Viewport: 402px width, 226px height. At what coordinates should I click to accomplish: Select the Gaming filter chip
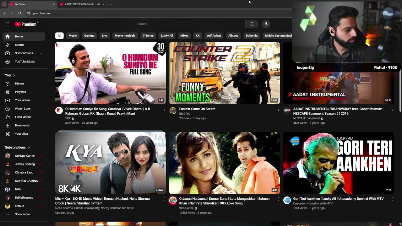pyautogui.click(x=89, y=35)
